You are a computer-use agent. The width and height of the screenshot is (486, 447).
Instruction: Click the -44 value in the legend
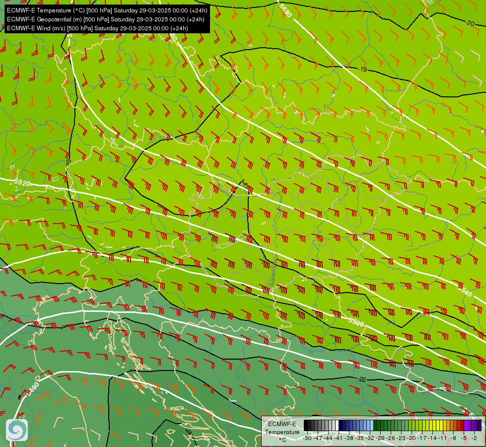(328, 438)
